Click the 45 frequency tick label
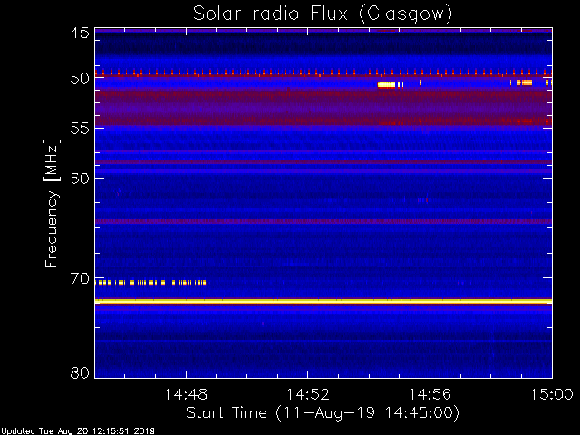This screenshot has height=435, width=580. pyautogui.click(x=80, y=33)
